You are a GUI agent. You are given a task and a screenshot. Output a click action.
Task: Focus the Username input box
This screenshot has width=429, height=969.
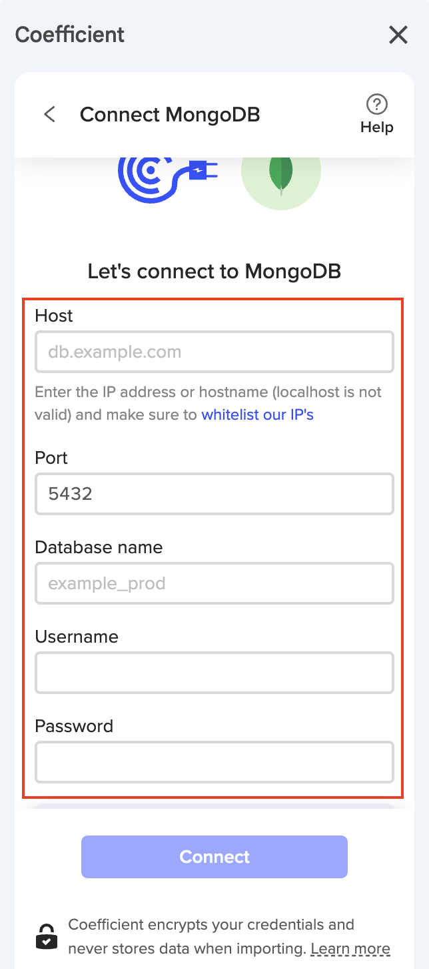click(214, 673)
